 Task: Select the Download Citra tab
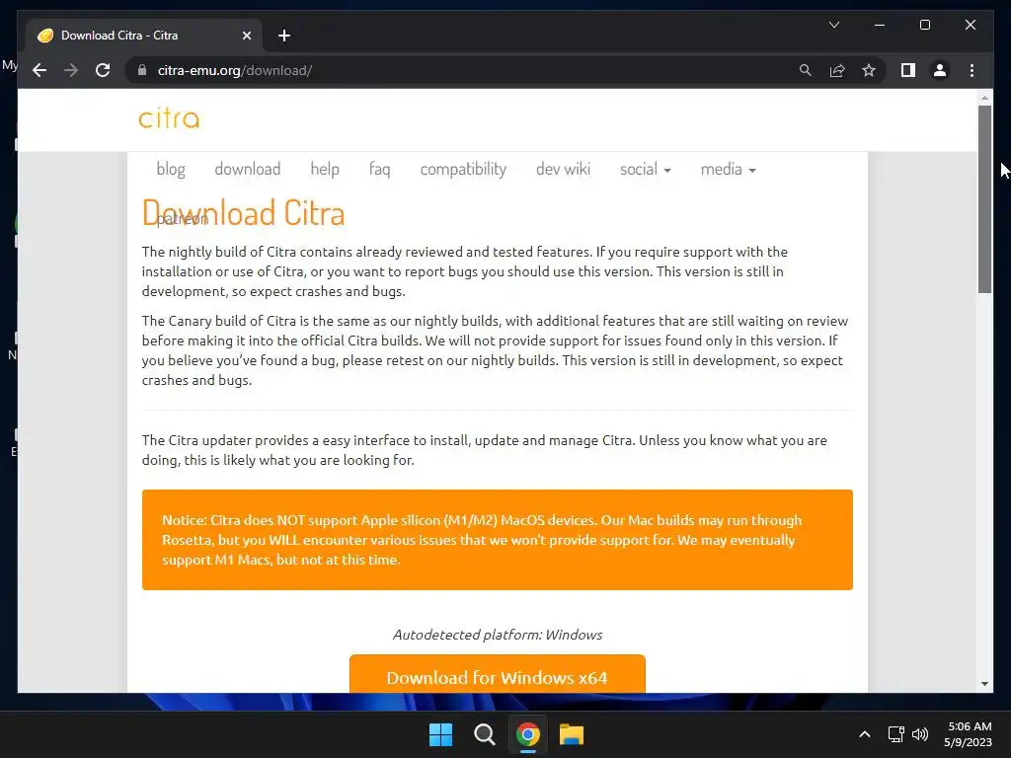tap(143, 36)
